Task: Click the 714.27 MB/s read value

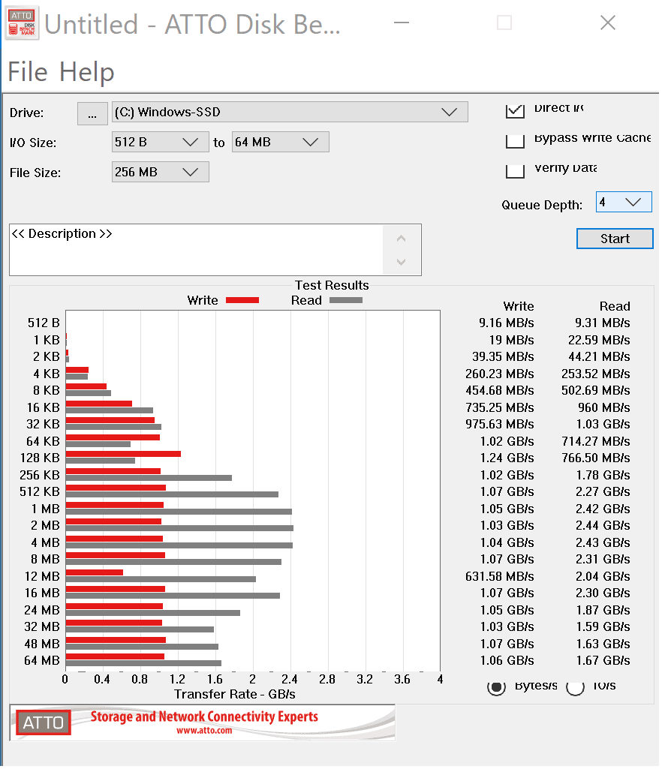Action: [x=595, y=441]
